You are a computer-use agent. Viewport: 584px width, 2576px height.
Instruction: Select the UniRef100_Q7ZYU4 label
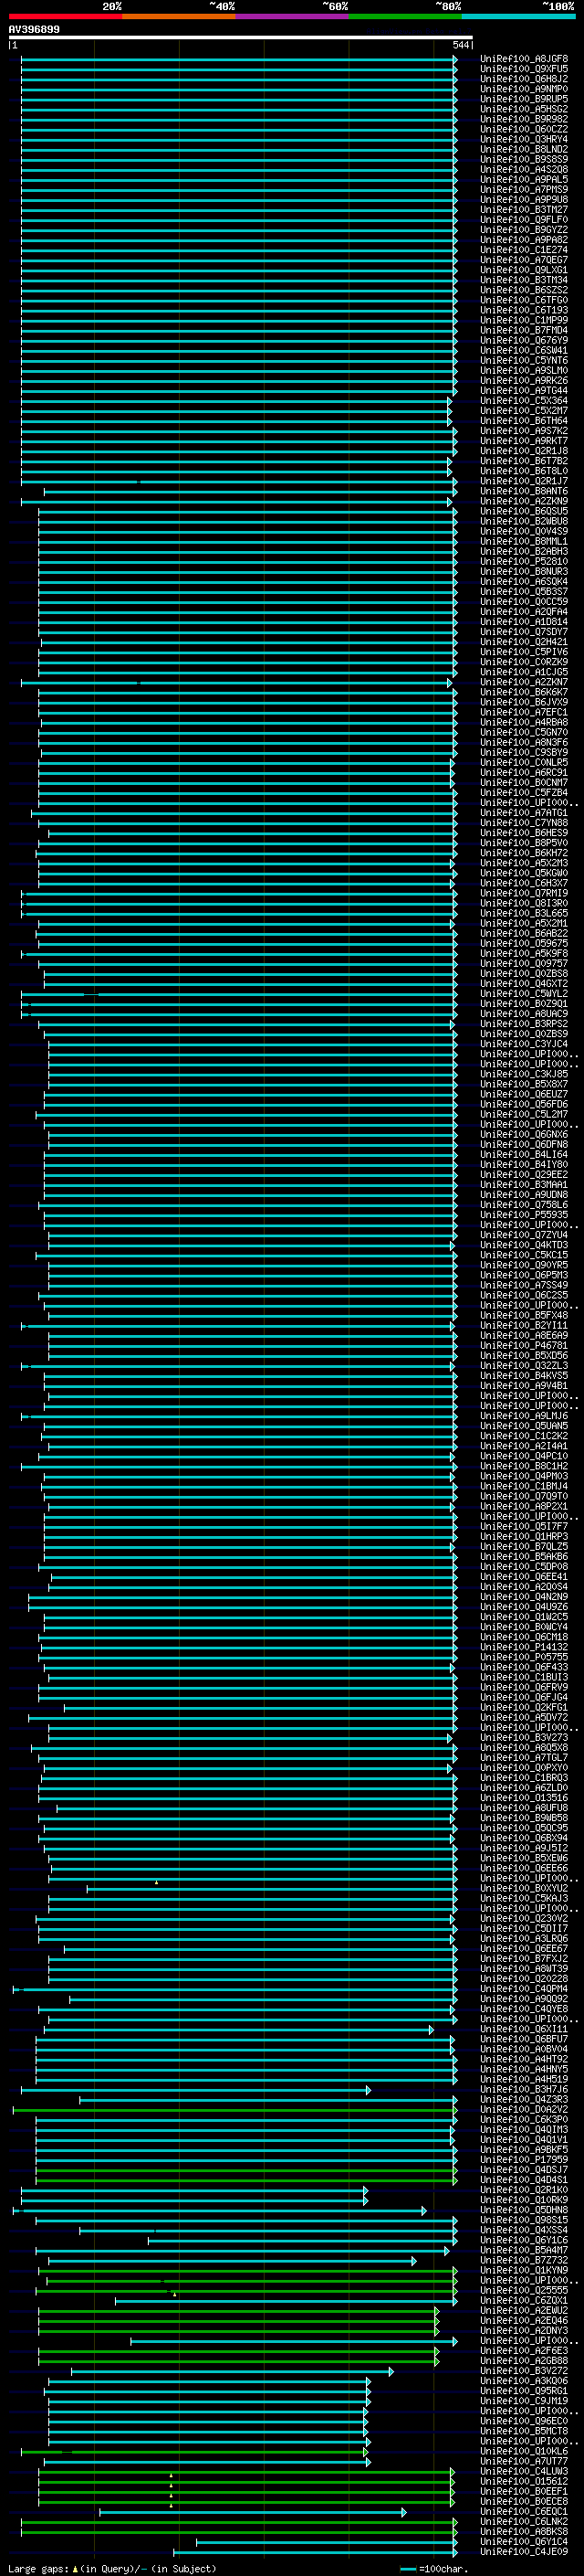pos(524,1235)
